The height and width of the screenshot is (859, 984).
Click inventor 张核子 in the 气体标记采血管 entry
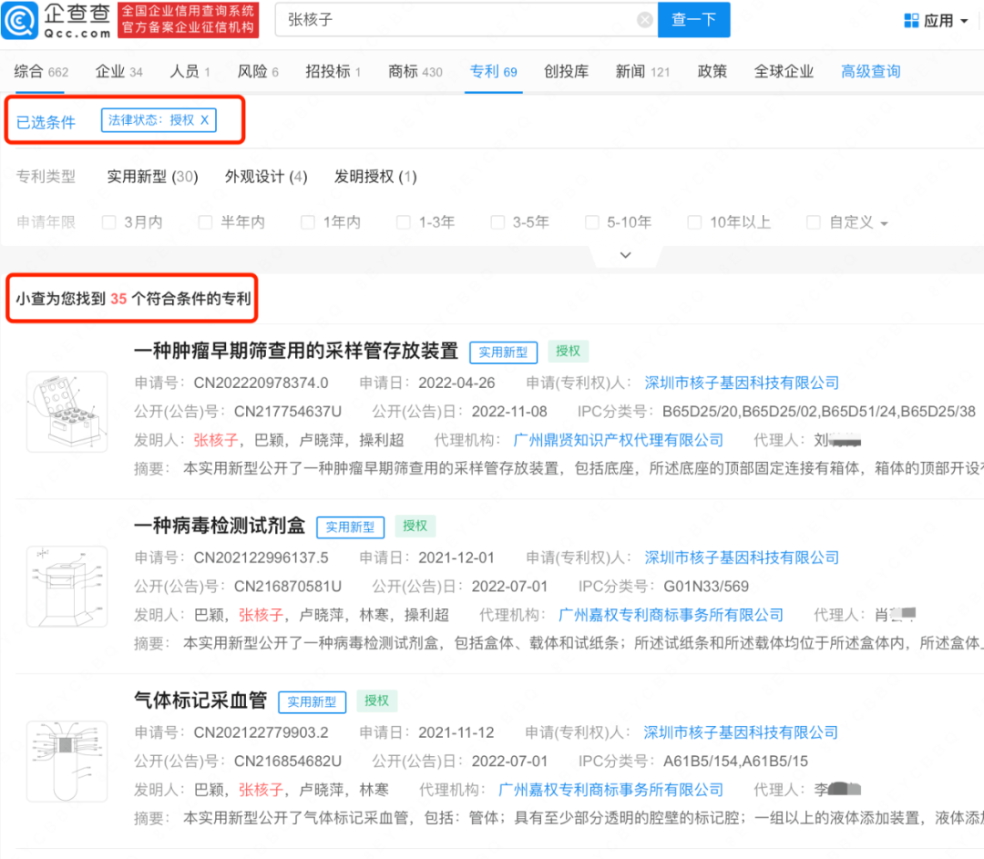point(261,790)
